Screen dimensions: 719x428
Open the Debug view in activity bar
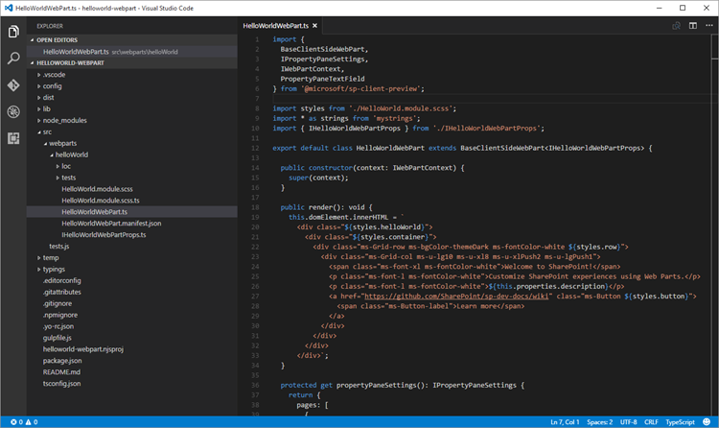pyautogui.click(x=13, y=111)
